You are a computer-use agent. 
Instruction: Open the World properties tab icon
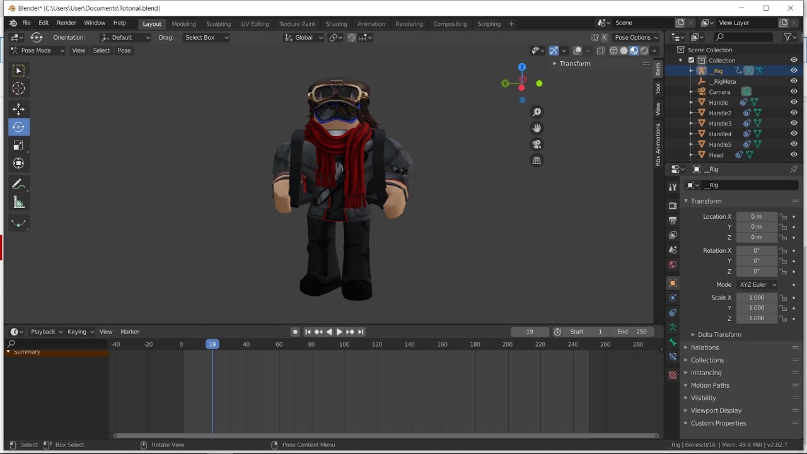(673, 265)
